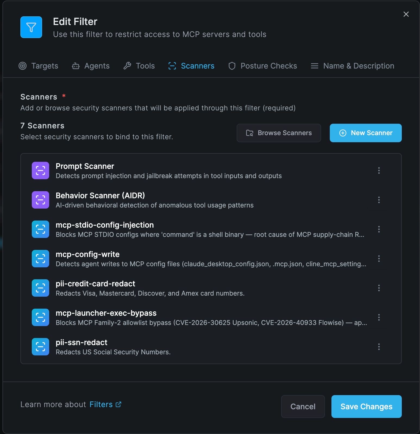Click the mcp-stdio-config-injection scanner icon

tap(40, 229)
